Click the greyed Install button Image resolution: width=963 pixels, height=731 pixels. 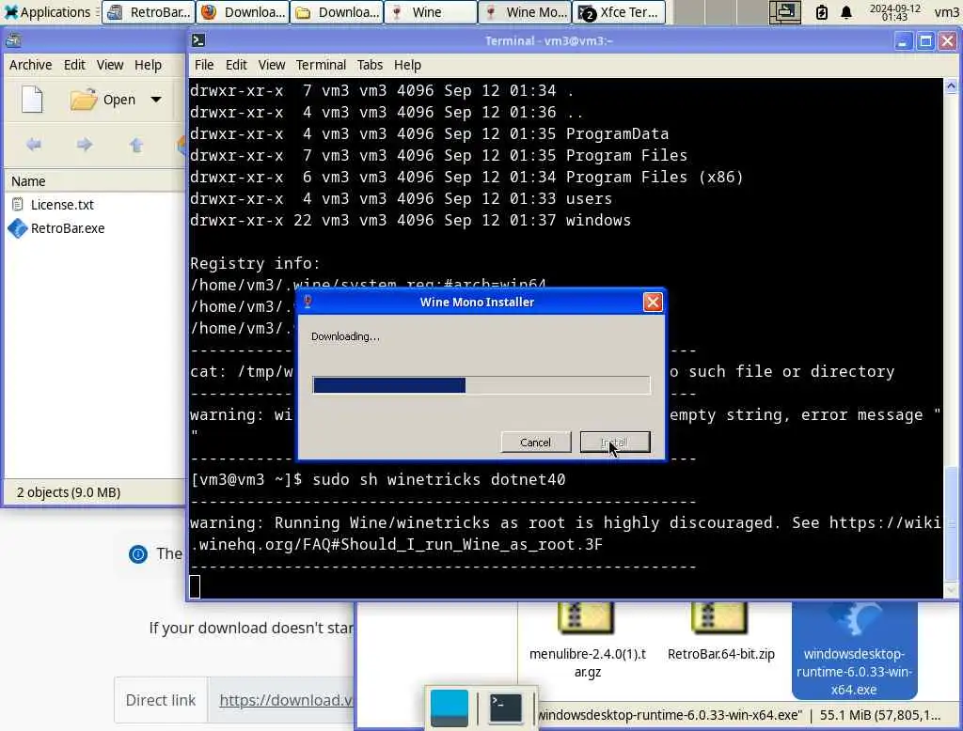tap(615, 443)
